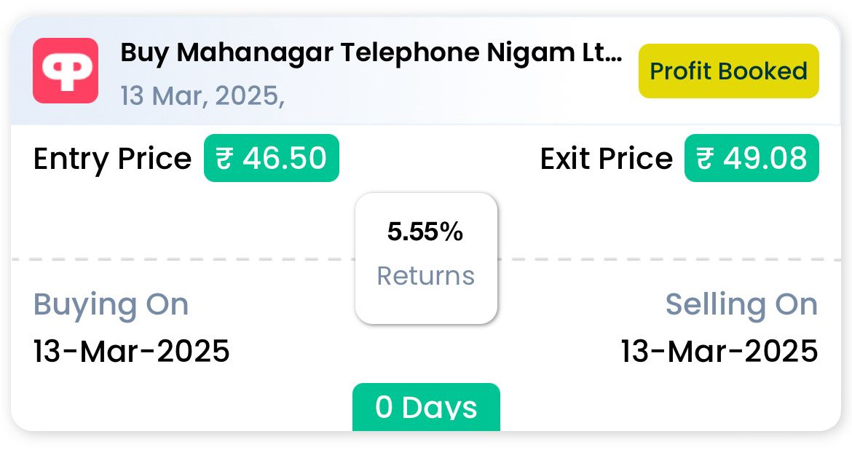Open Buy Mahanagar Telephone Nigam title
This screenshot has height=450, width=852.
pyautogui.click(x=371, y=53)
